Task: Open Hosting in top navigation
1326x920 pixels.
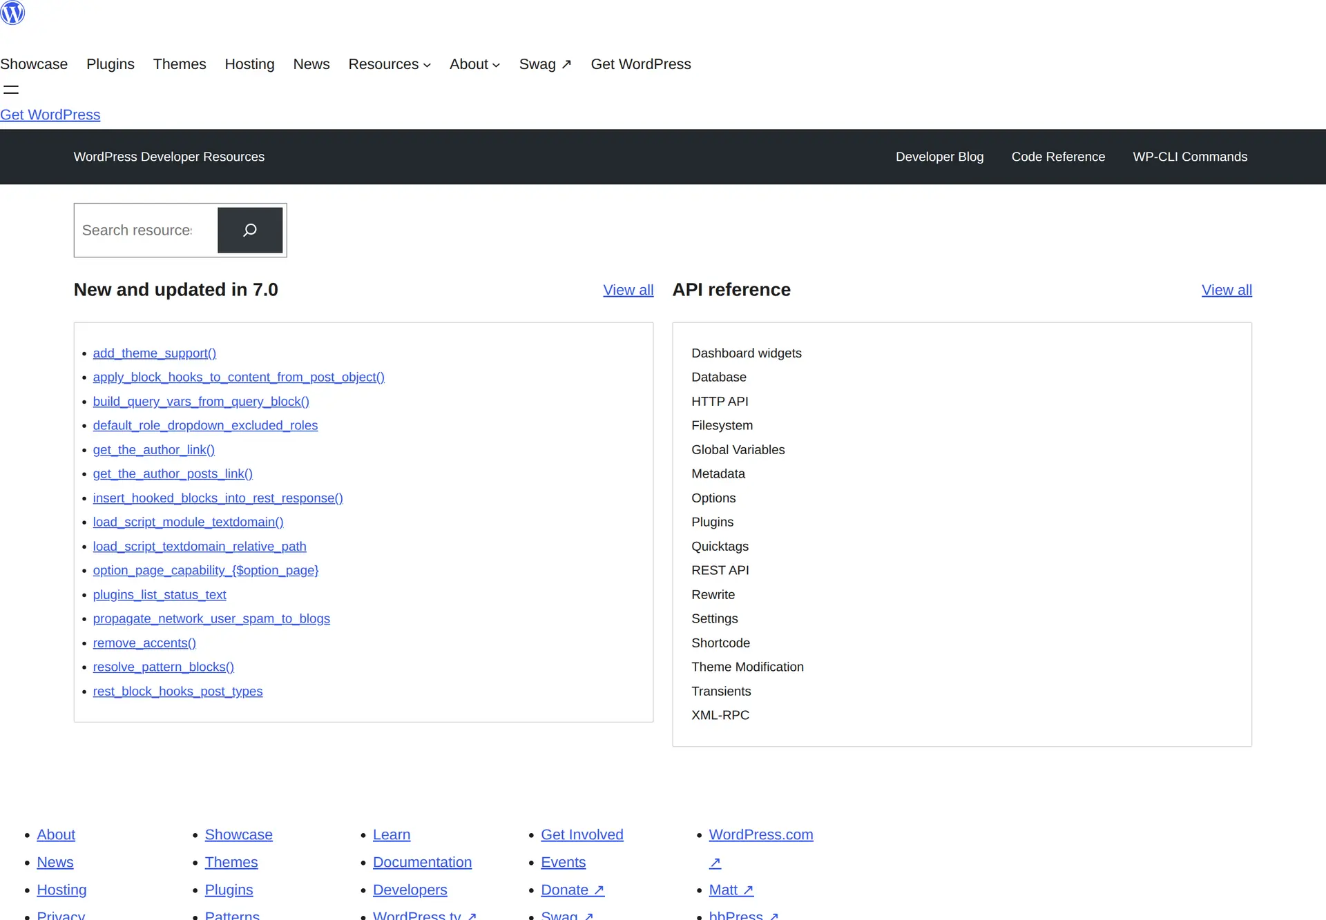Action: pos(249,64)
